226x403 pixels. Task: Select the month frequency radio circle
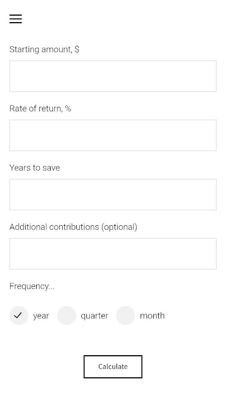[x=126, y=315]
